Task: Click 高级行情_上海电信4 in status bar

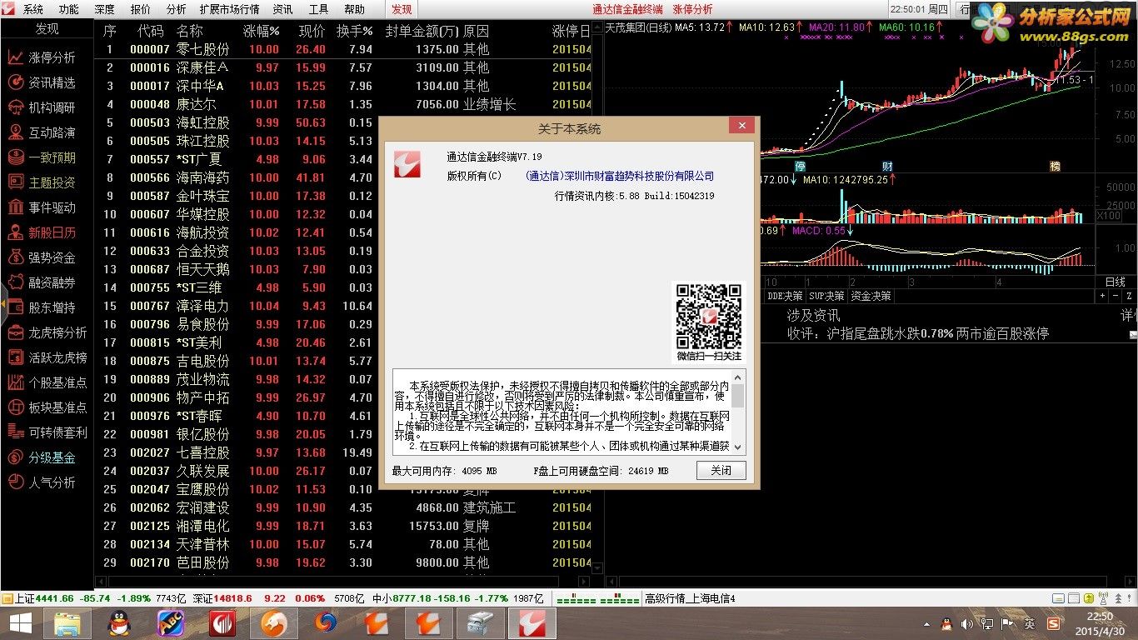Action: pos(690,598)
